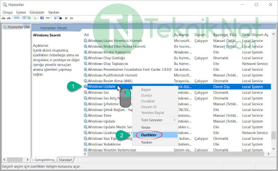Toggle the console tree toolbar icon
278x171 pixels.
coord(16,18)
